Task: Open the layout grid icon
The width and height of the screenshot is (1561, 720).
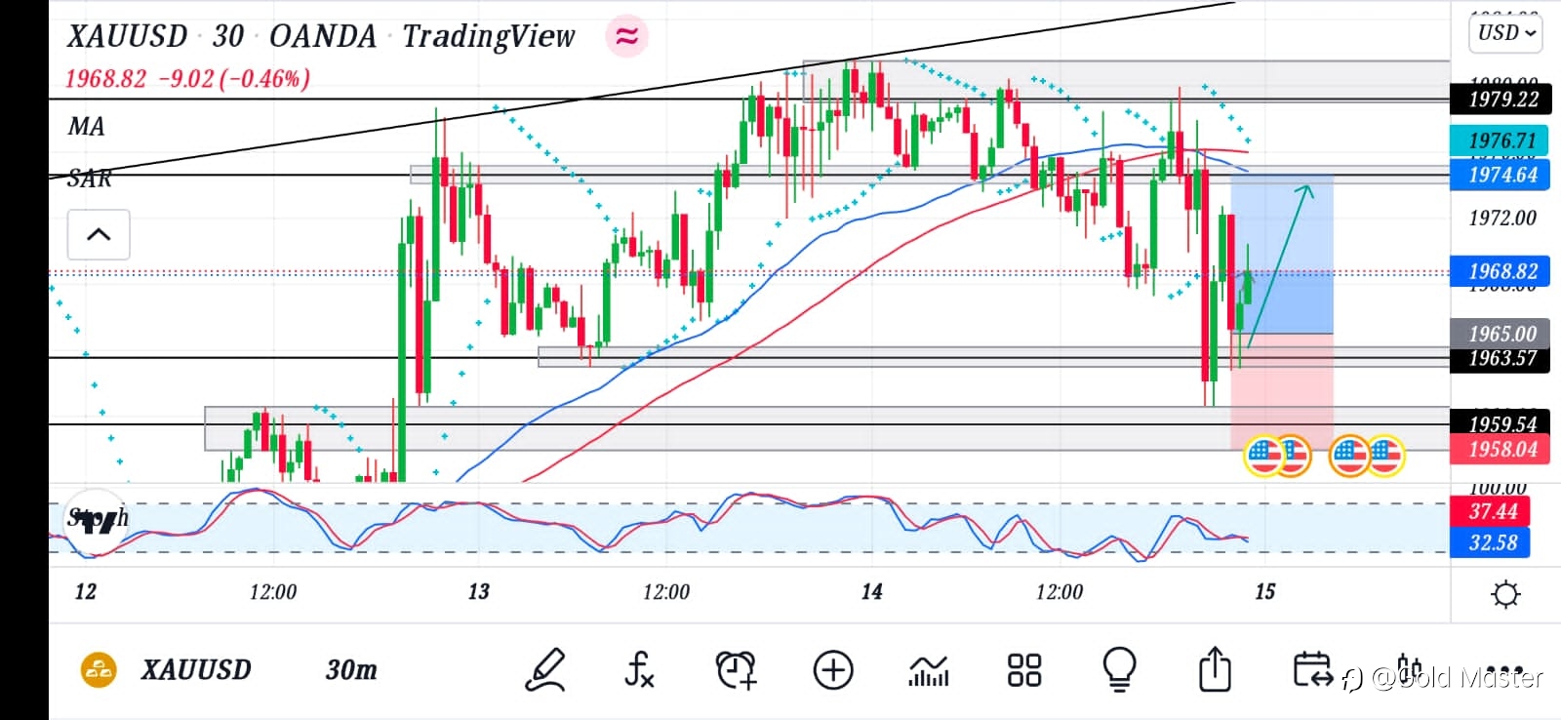Action: click(1023, 670)
